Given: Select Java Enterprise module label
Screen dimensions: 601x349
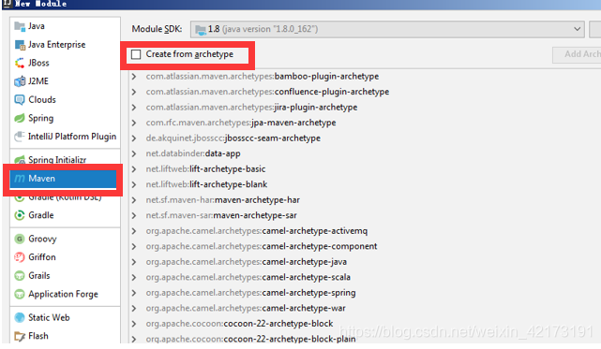Looking at the screenshot, I should tap(57, 45).
